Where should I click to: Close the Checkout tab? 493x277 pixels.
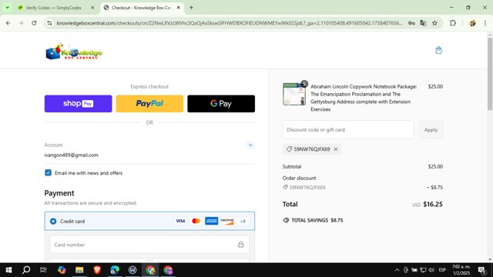pos(178,8)
